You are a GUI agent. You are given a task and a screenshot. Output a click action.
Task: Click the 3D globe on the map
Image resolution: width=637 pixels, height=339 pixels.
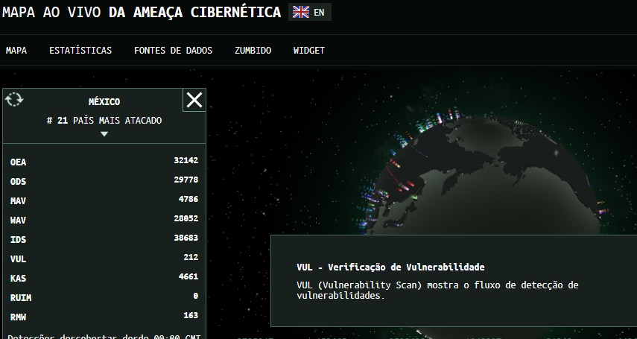(484, 175)
